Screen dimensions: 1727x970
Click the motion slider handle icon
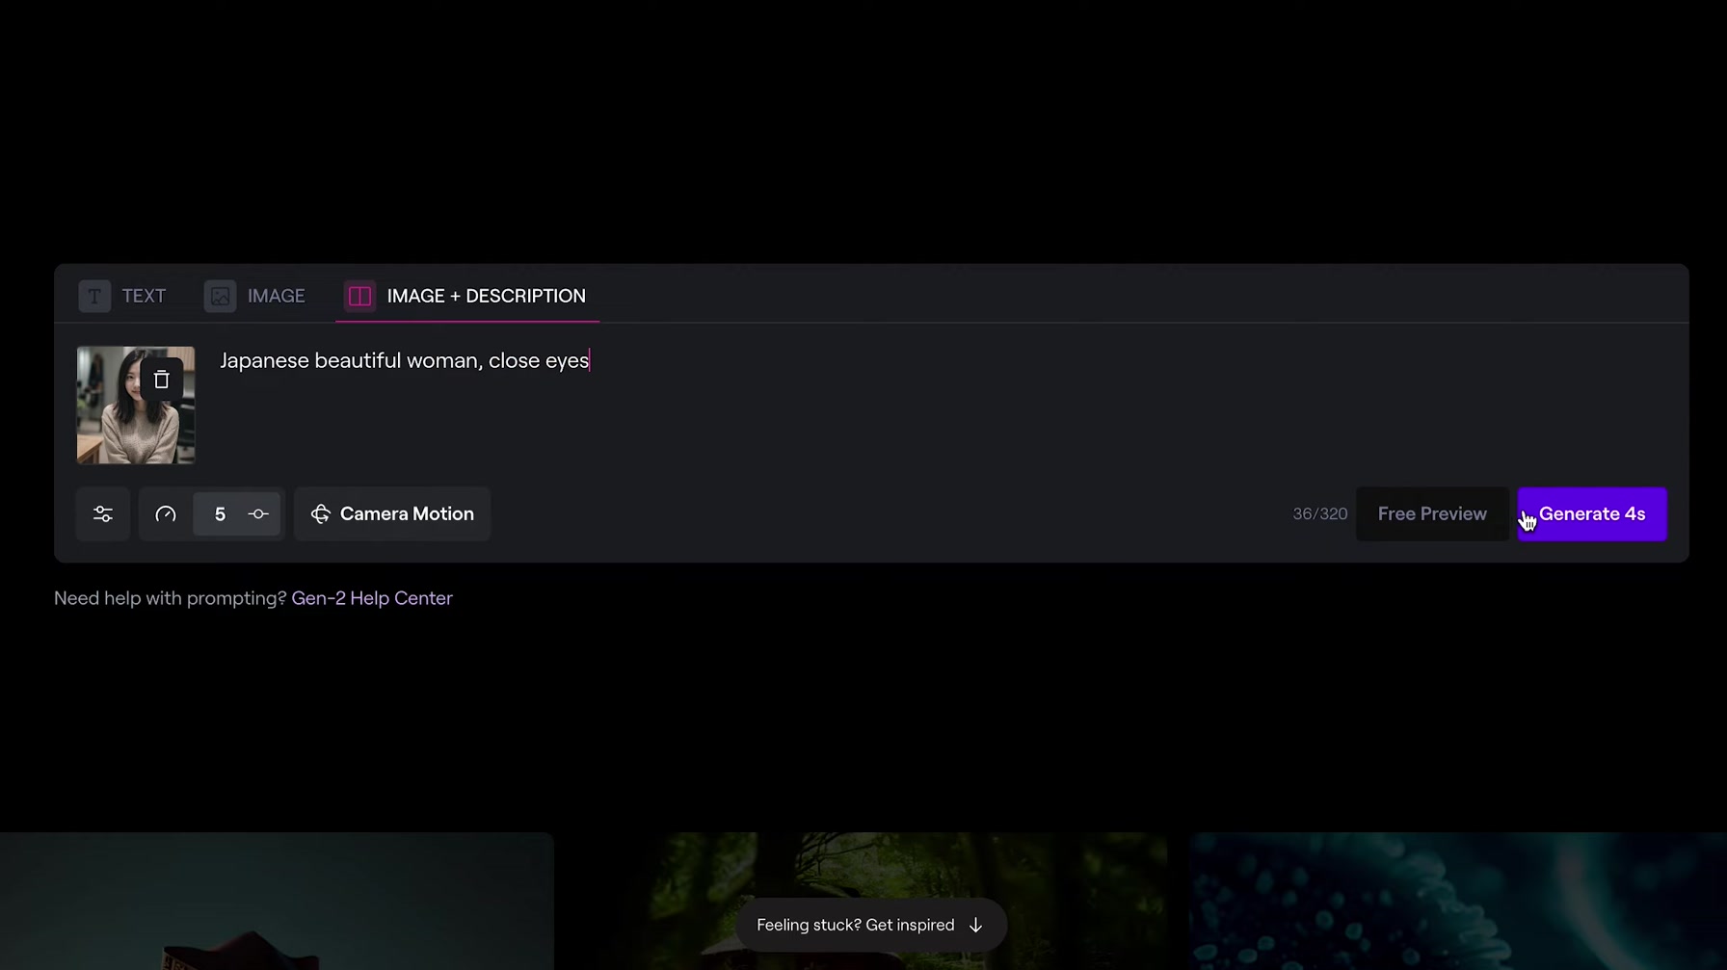[258, 514]
